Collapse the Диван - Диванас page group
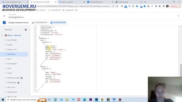This screenshot has width=182, height=102. [2, 35]
